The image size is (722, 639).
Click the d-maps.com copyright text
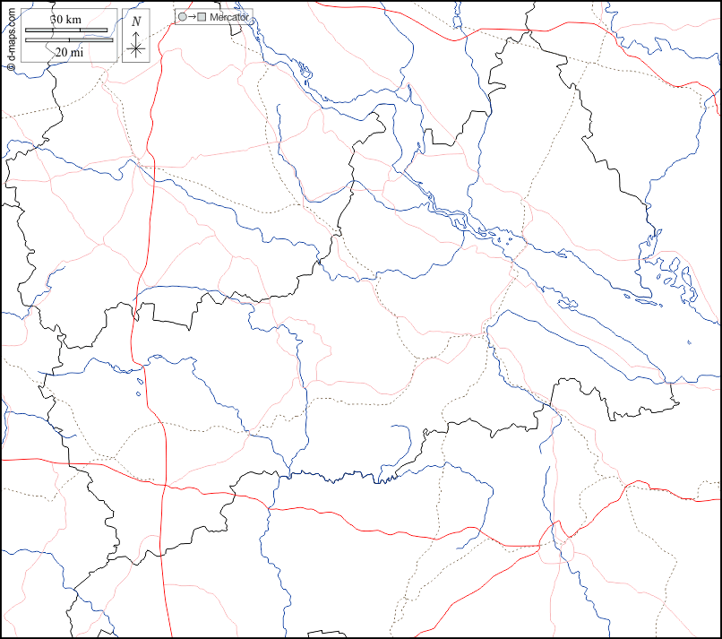tap(12, 40)
